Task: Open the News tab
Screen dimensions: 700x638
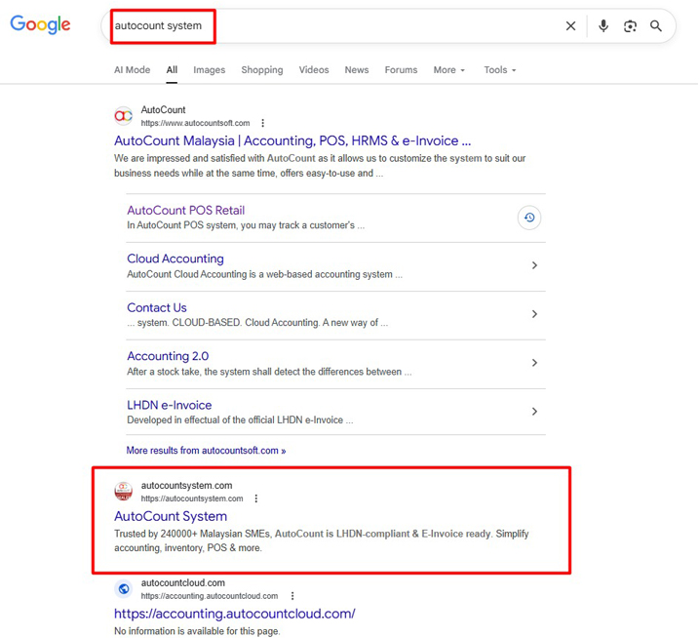Action: (357, 70)
